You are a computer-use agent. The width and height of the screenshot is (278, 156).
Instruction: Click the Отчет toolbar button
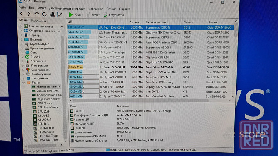93,15
